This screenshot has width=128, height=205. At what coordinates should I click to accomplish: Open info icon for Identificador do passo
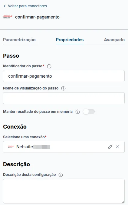point(49,66)
